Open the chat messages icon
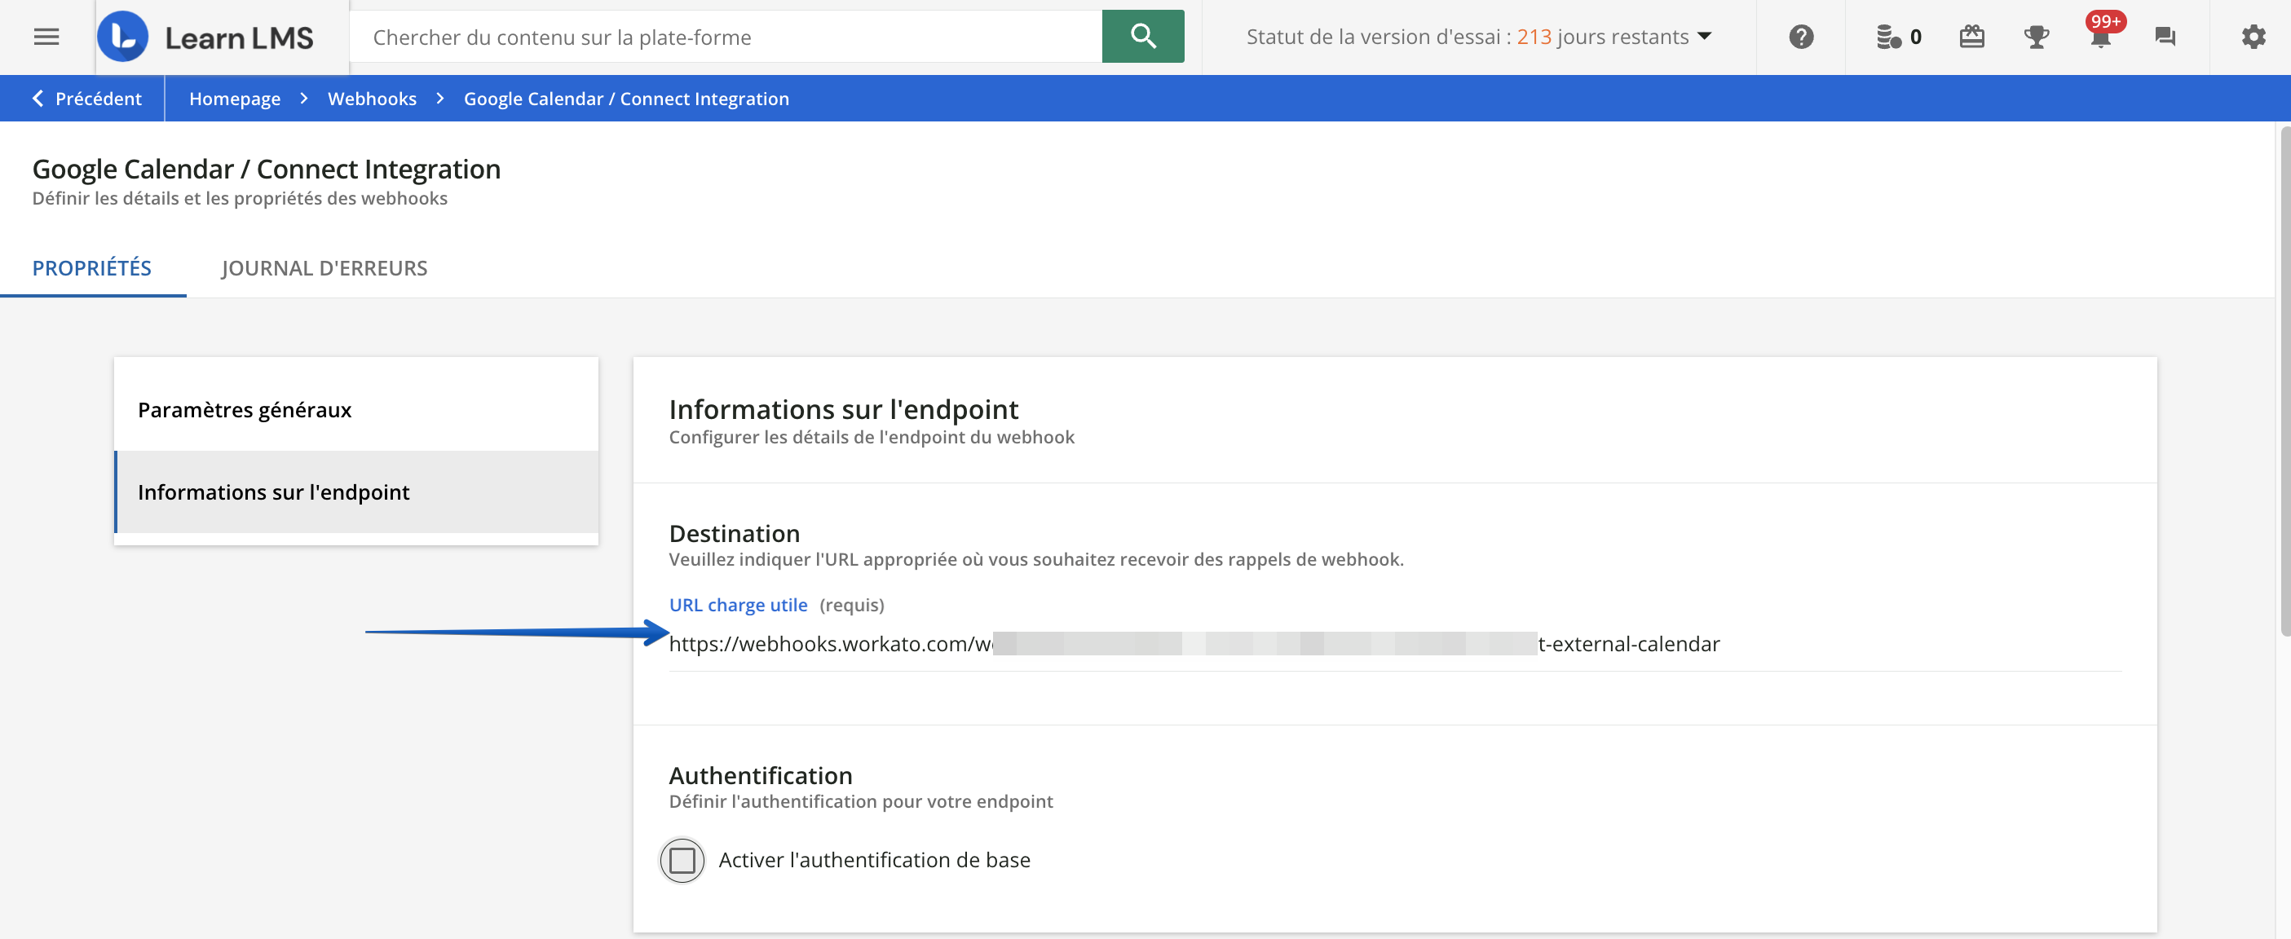 point(2165,37)
